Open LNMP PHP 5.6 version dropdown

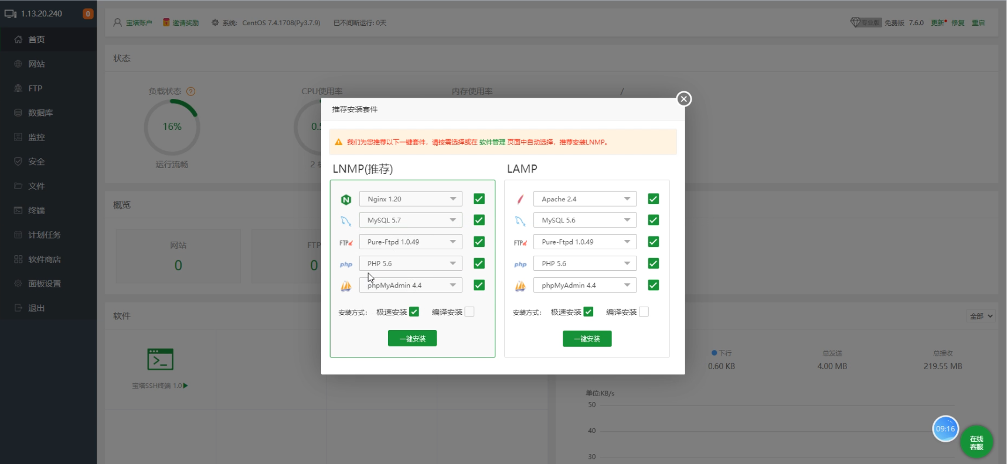pos(411,263)
